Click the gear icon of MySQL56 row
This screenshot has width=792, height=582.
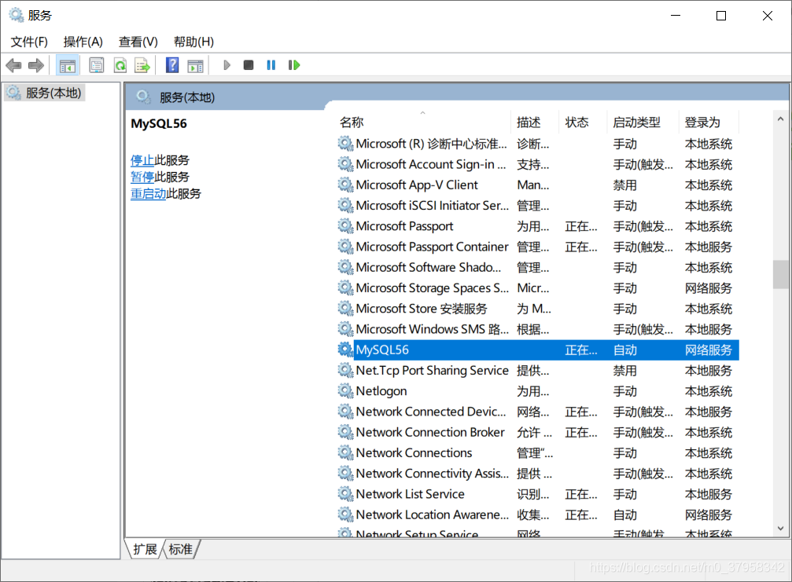345,350
